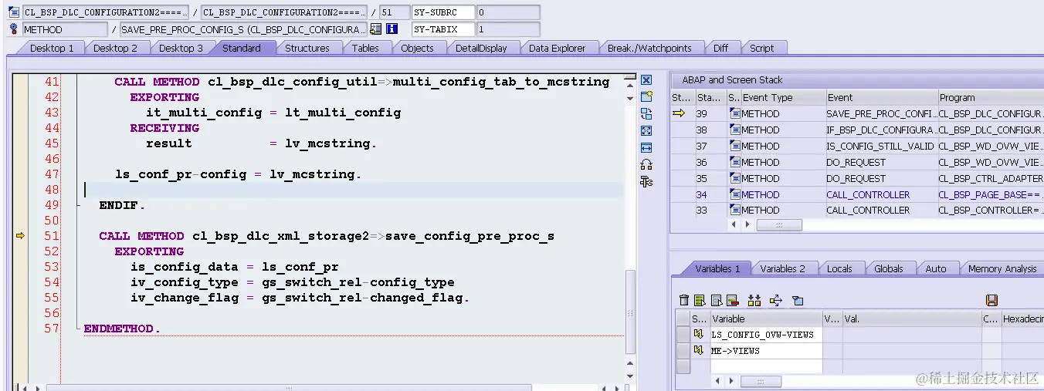
Task: Click the SY-TABIX value field
Action: pyautogui.click(x=507, y=29)
